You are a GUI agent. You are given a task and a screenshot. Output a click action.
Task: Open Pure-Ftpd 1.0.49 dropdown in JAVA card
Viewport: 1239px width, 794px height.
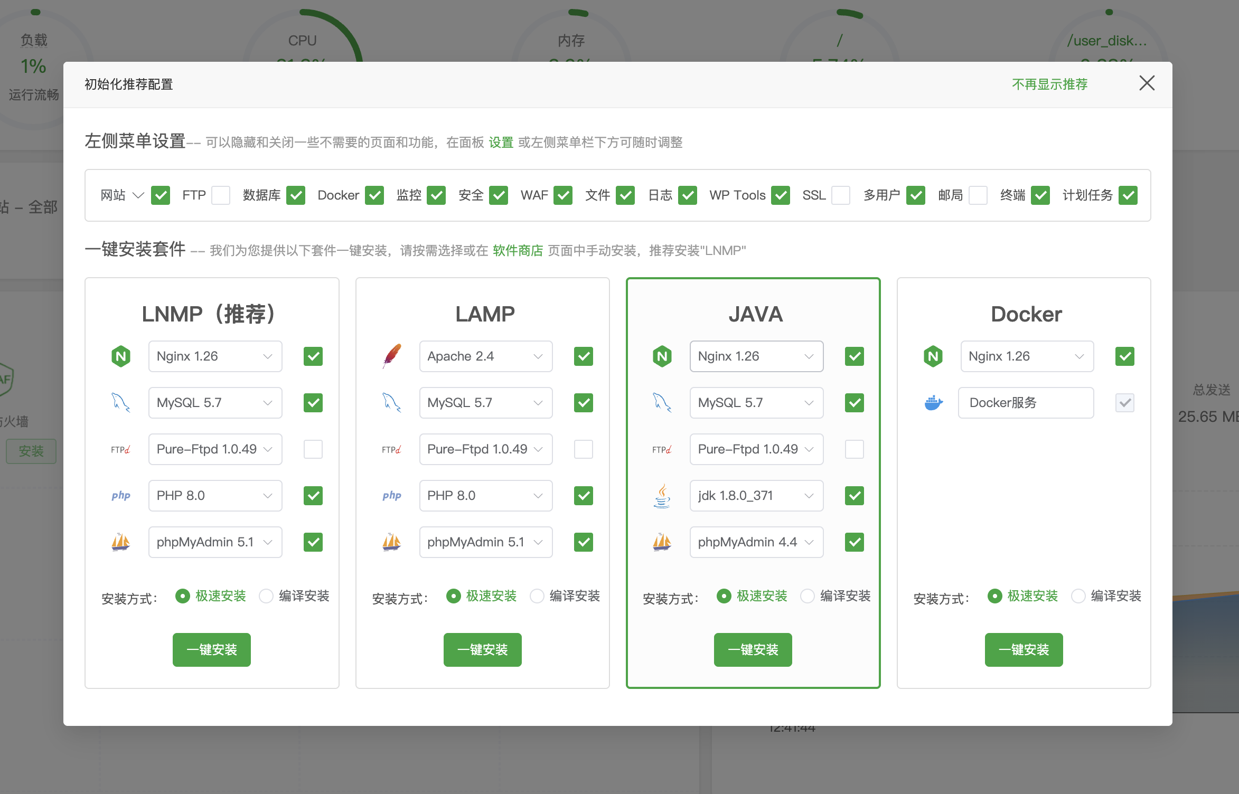[757, 449]
